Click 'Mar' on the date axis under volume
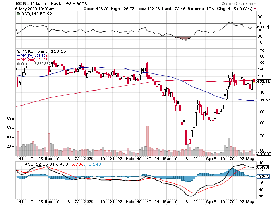Screen dimensions: 271x205 [166, 159]
